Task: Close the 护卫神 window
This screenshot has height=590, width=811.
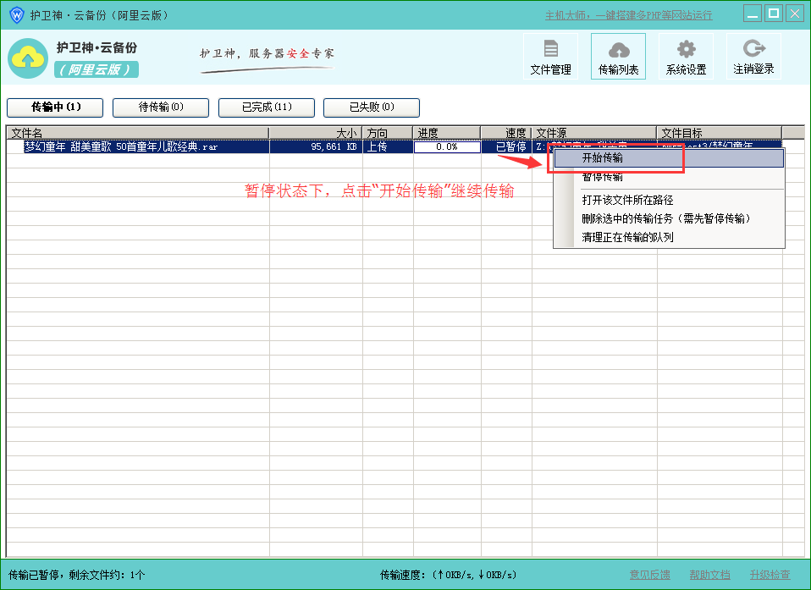Action: (x=795, y=14)
